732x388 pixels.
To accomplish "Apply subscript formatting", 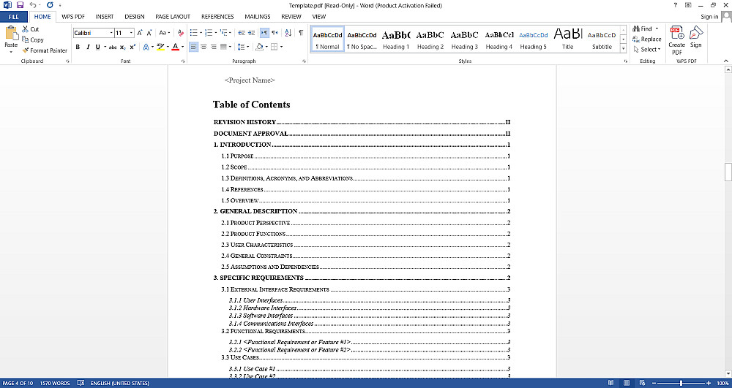I will coord(123,47).
